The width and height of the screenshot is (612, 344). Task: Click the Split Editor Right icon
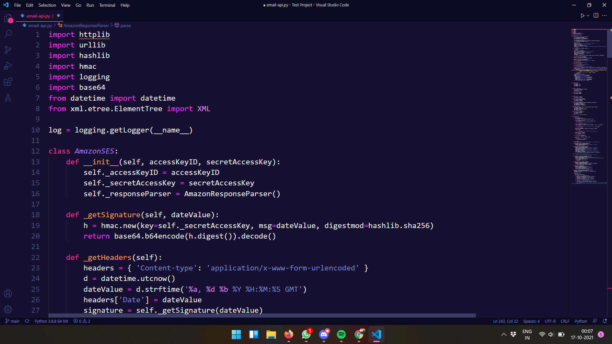point(596,15)
